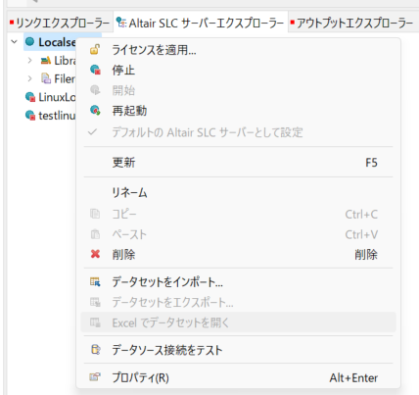Screen dimensions: 419x395
Task: Click the 再起動 restart icon
Action: pyautogui.click(x=95, y=111)
